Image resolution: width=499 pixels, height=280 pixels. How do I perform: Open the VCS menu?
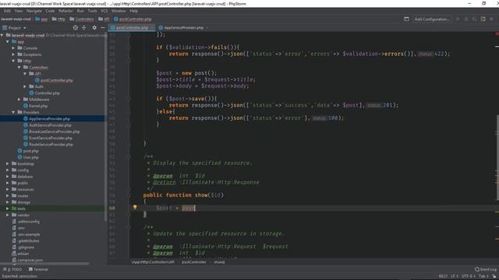pos(104,11)
